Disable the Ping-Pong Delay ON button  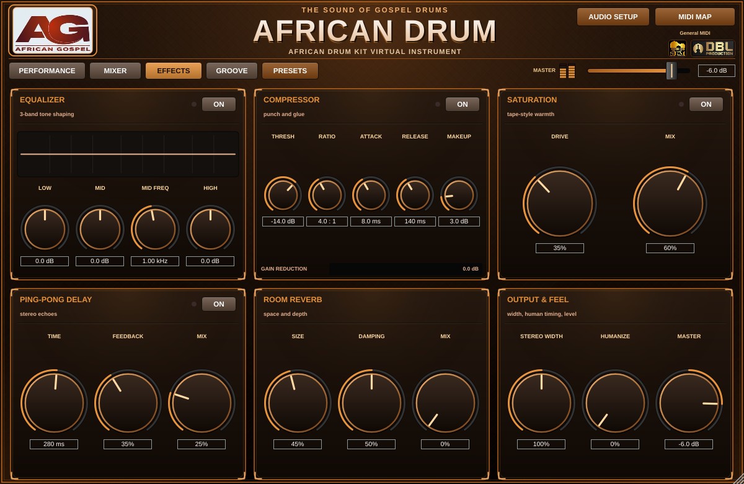point(219,304)
